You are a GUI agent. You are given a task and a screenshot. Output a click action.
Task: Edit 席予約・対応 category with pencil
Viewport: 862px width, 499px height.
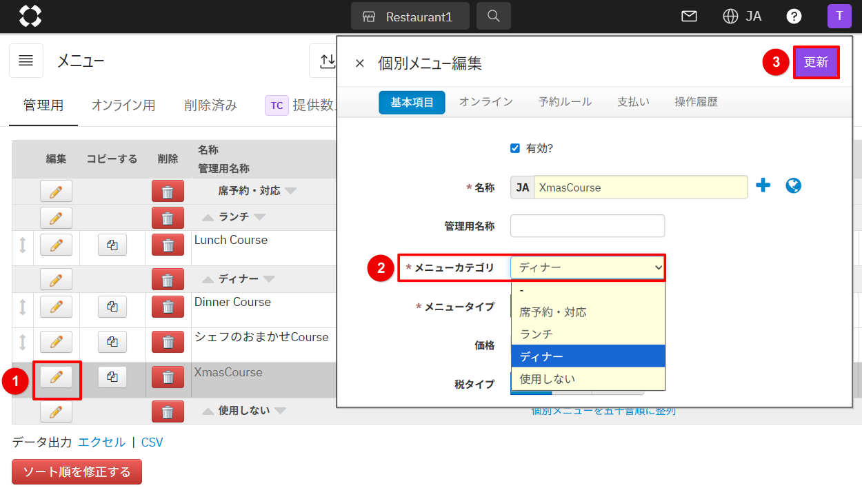click(x=57, y=191)
